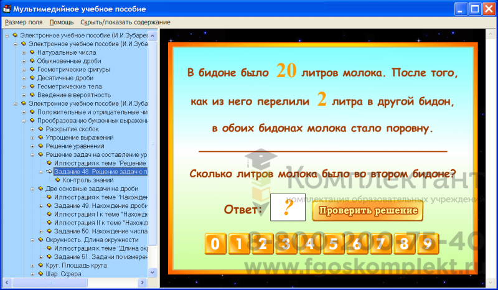Expand the Шар. Сфера node

click(x=32, y=274)
